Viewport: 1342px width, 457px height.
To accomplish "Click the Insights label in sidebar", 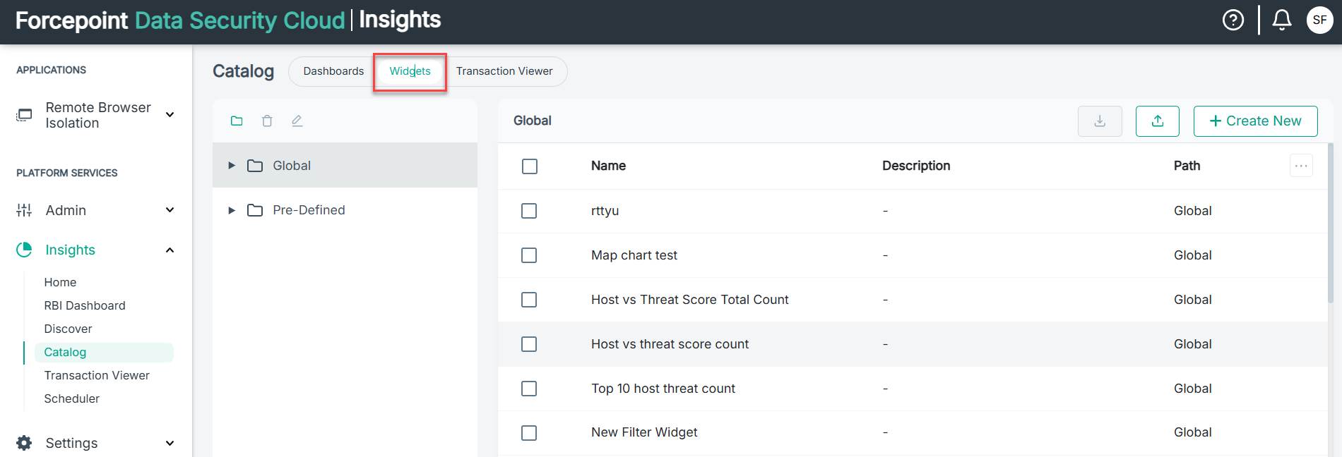I will pyautogui.click(x=70, y=250).
